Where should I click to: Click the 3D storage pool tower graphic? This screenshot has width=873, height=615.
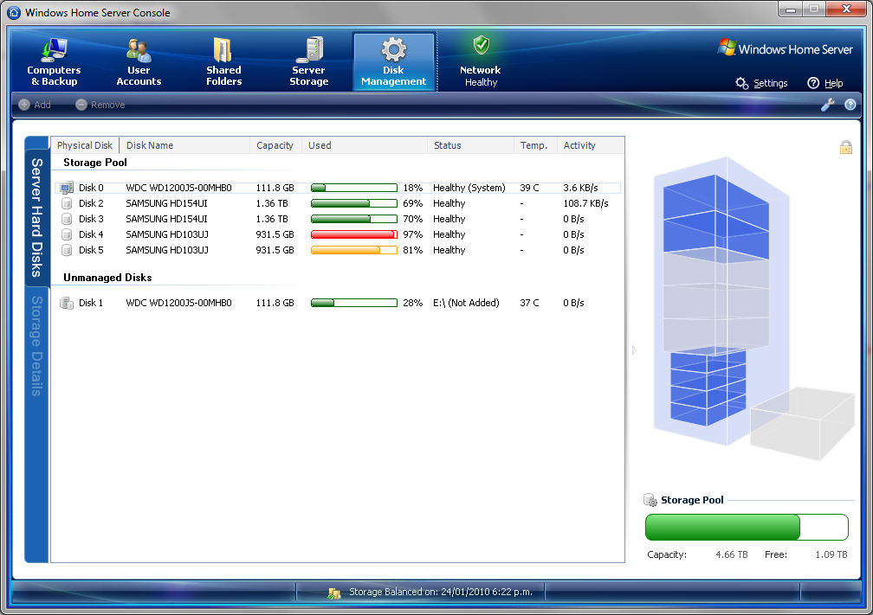(721, 300)
